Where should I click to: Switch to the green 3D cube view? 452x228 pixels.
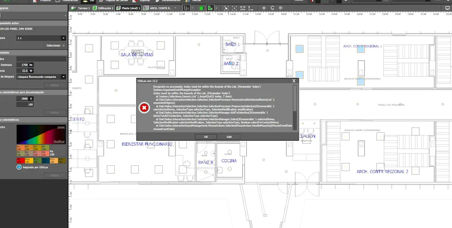[x=201, y=9]
